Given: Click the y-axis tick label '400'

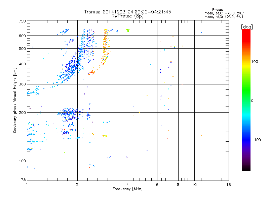Looking at the screenshot, I should [x=22, y=64].
